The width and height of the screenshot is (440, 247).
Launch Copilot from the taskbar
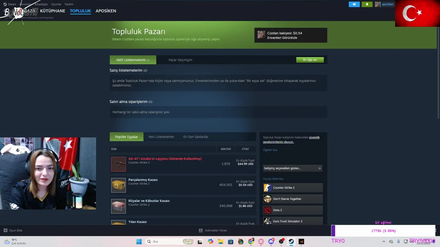coord(210,242)
